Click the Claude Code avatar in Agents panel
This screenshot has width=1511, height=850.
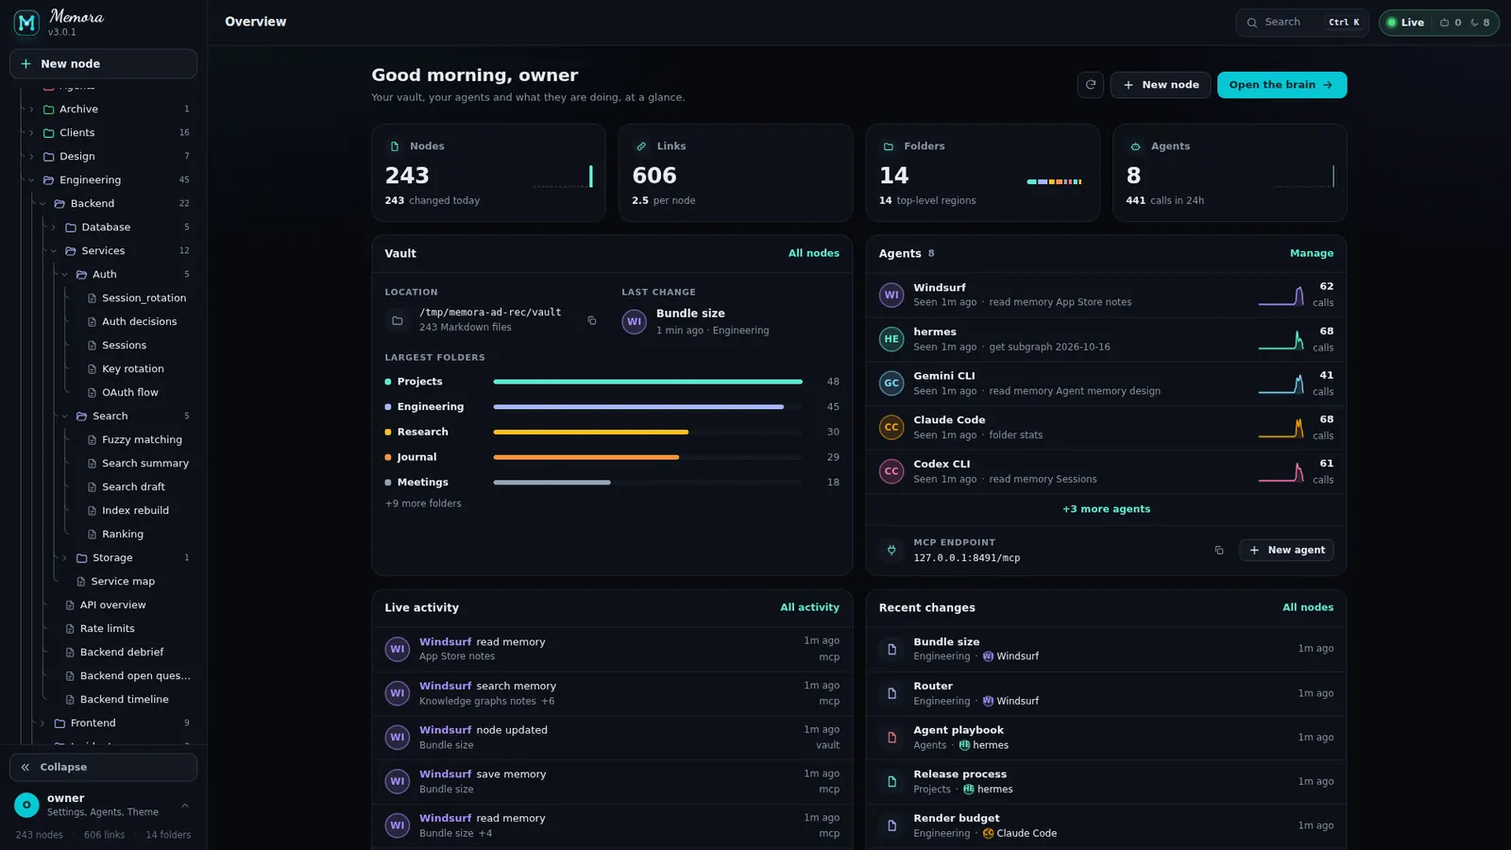pyautogui.click(x=891, y=427)
